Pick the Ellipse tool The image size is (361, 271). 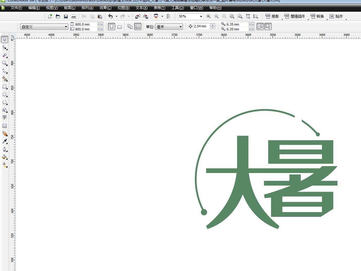pos(5,94)
